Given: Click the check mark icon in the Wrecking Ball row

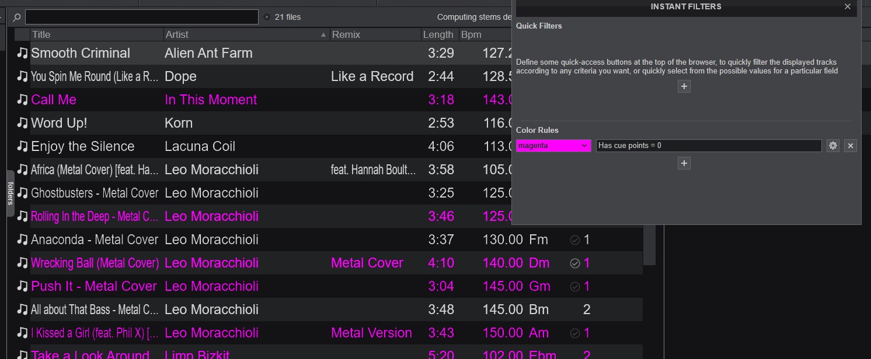Looking at the screenshot, I should 574,263.
